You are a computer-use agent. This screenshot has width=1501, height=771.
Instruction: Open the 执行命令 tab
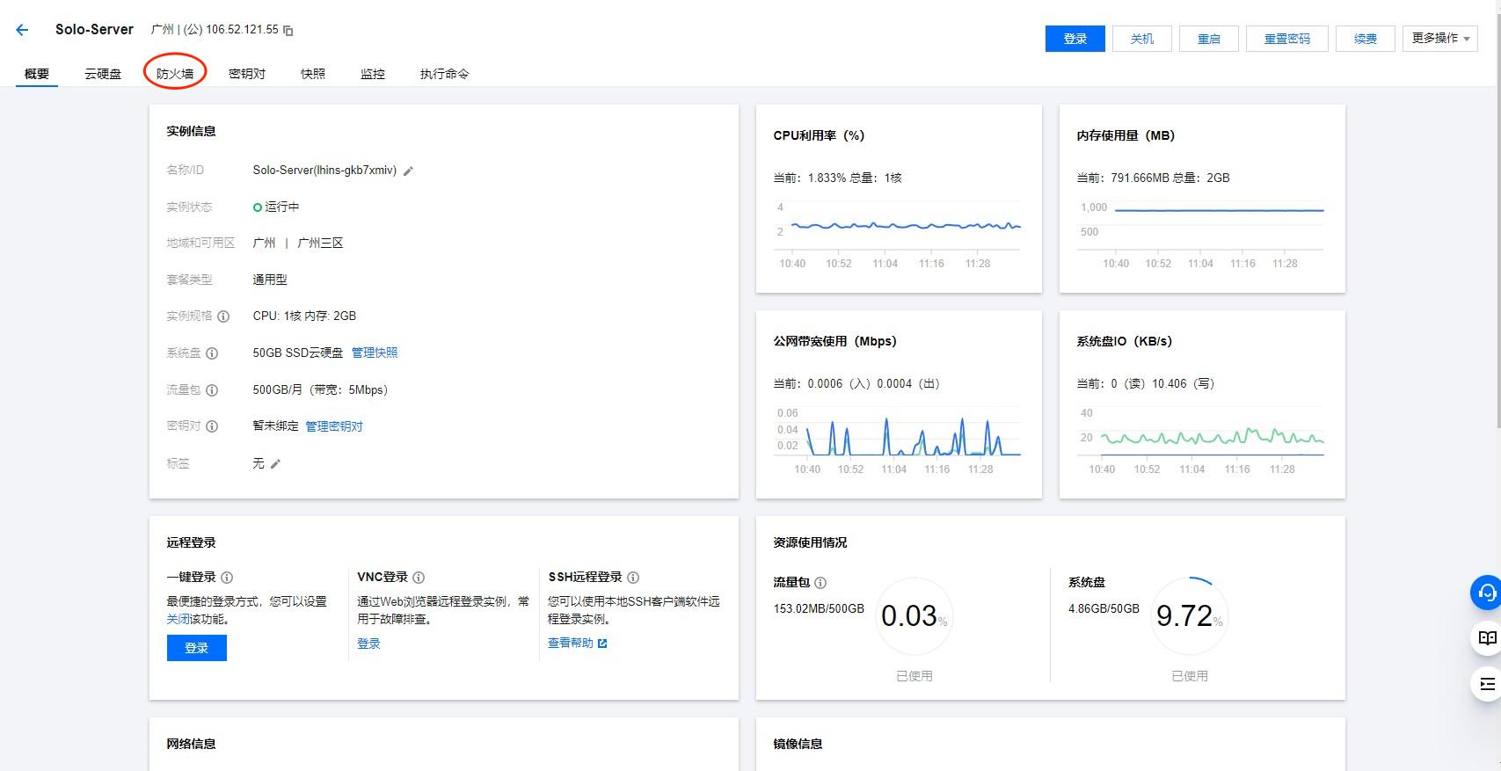[445, 74]
